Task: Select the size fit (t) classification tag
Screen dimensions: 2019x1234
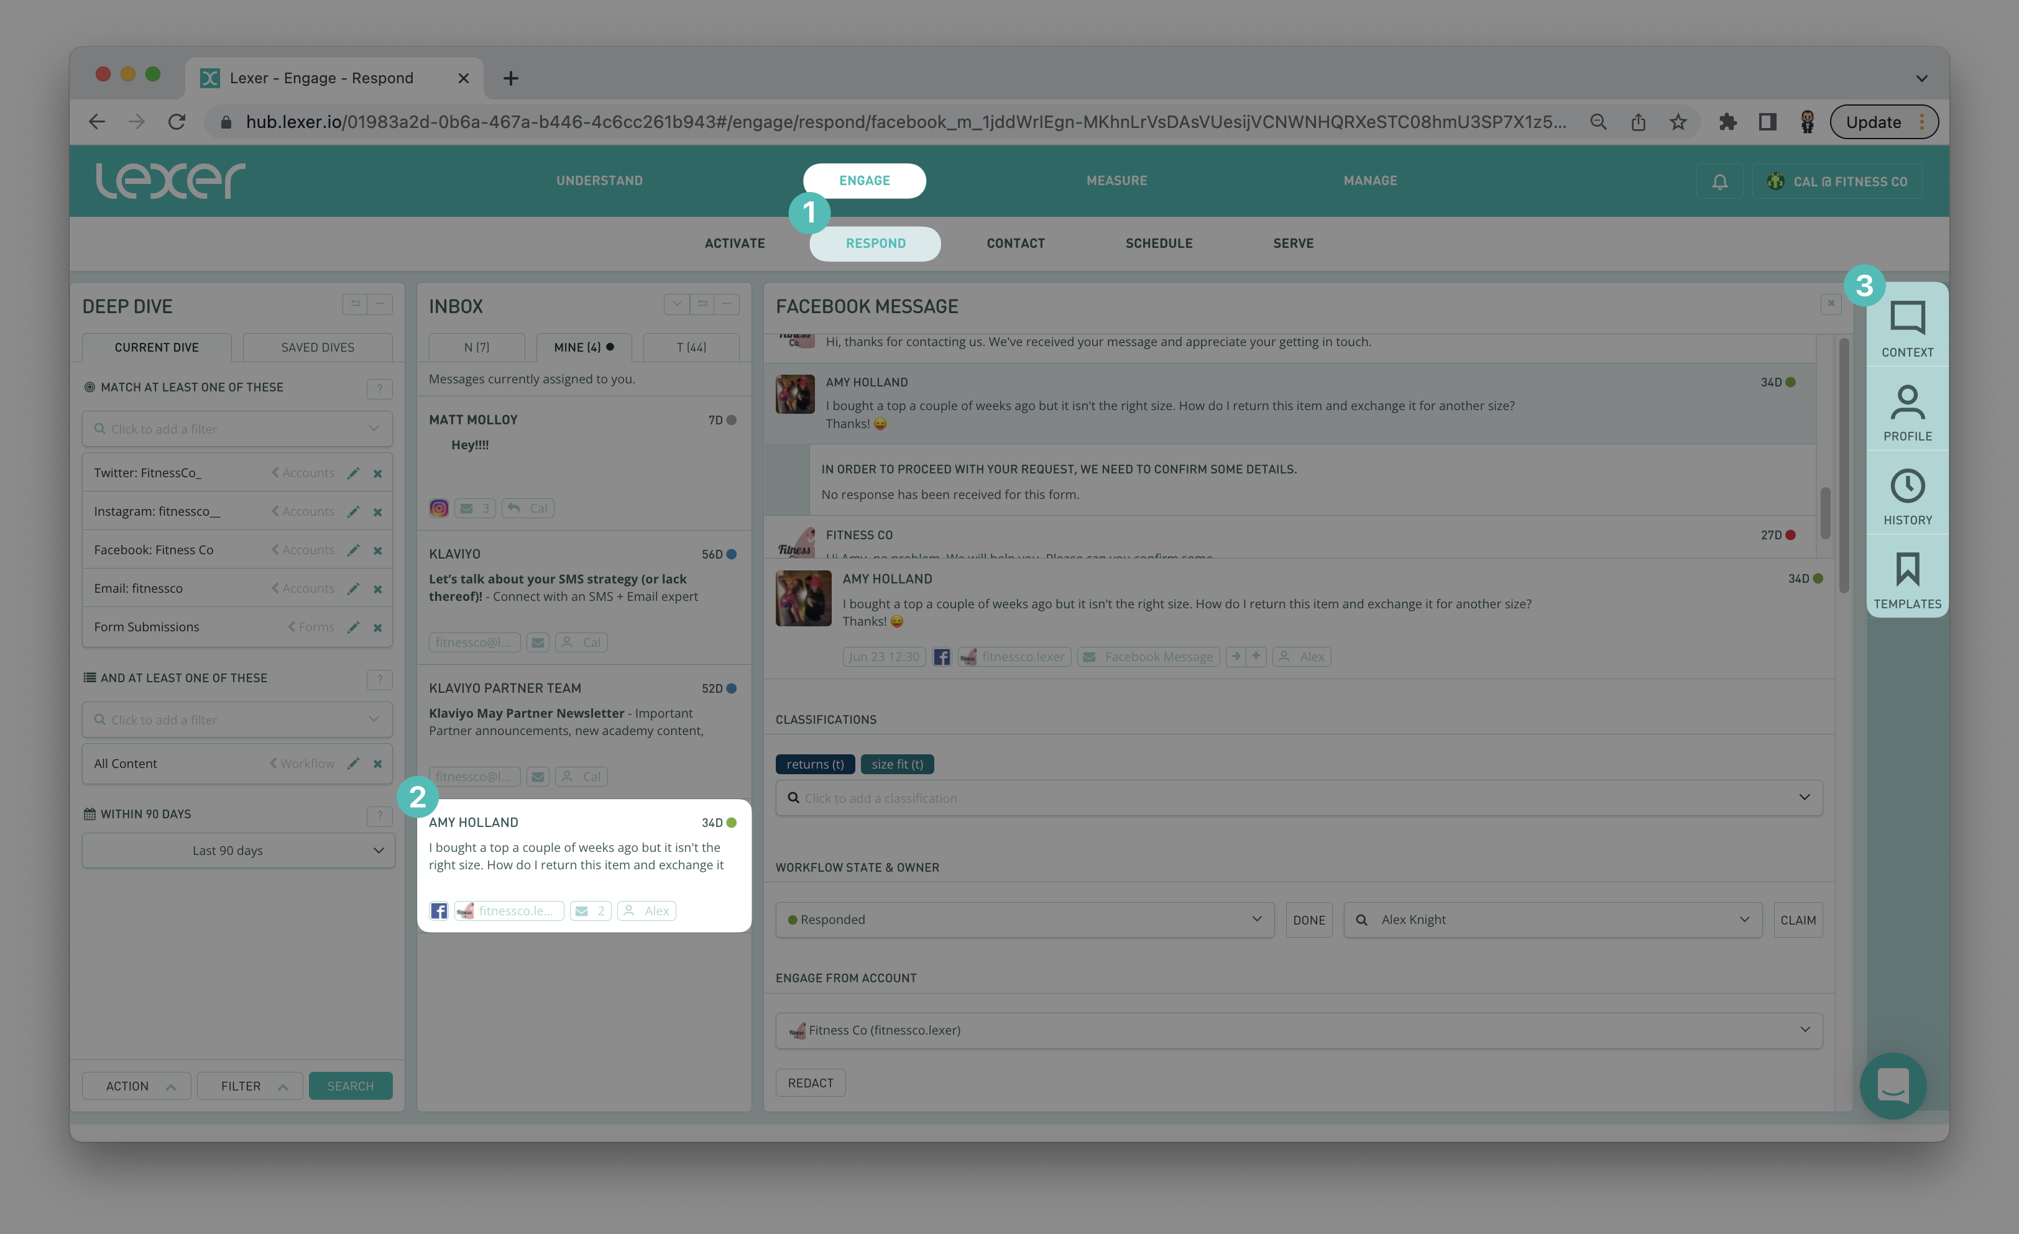Action: [897, 764]
